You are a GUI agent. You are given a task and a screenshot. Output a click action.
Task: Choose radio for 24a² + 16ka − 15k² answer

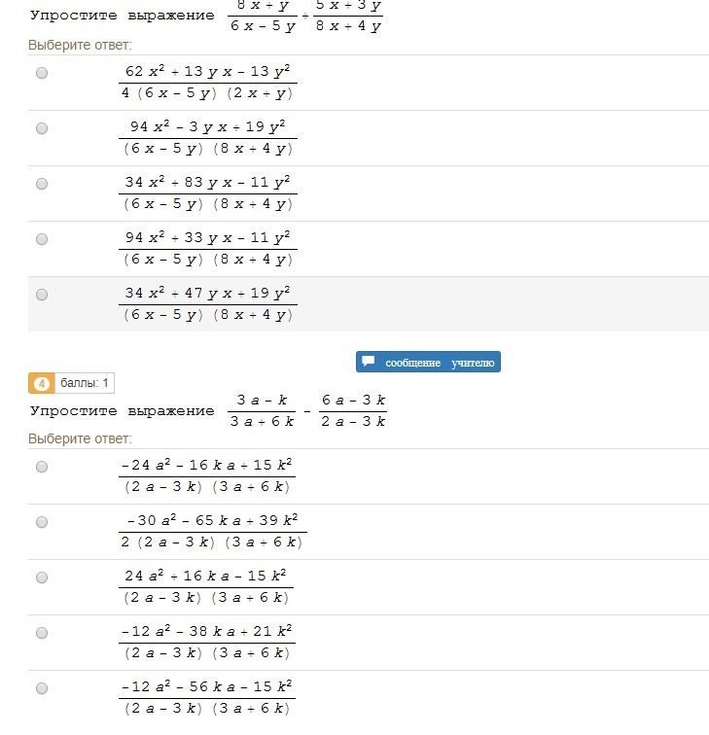42,577
